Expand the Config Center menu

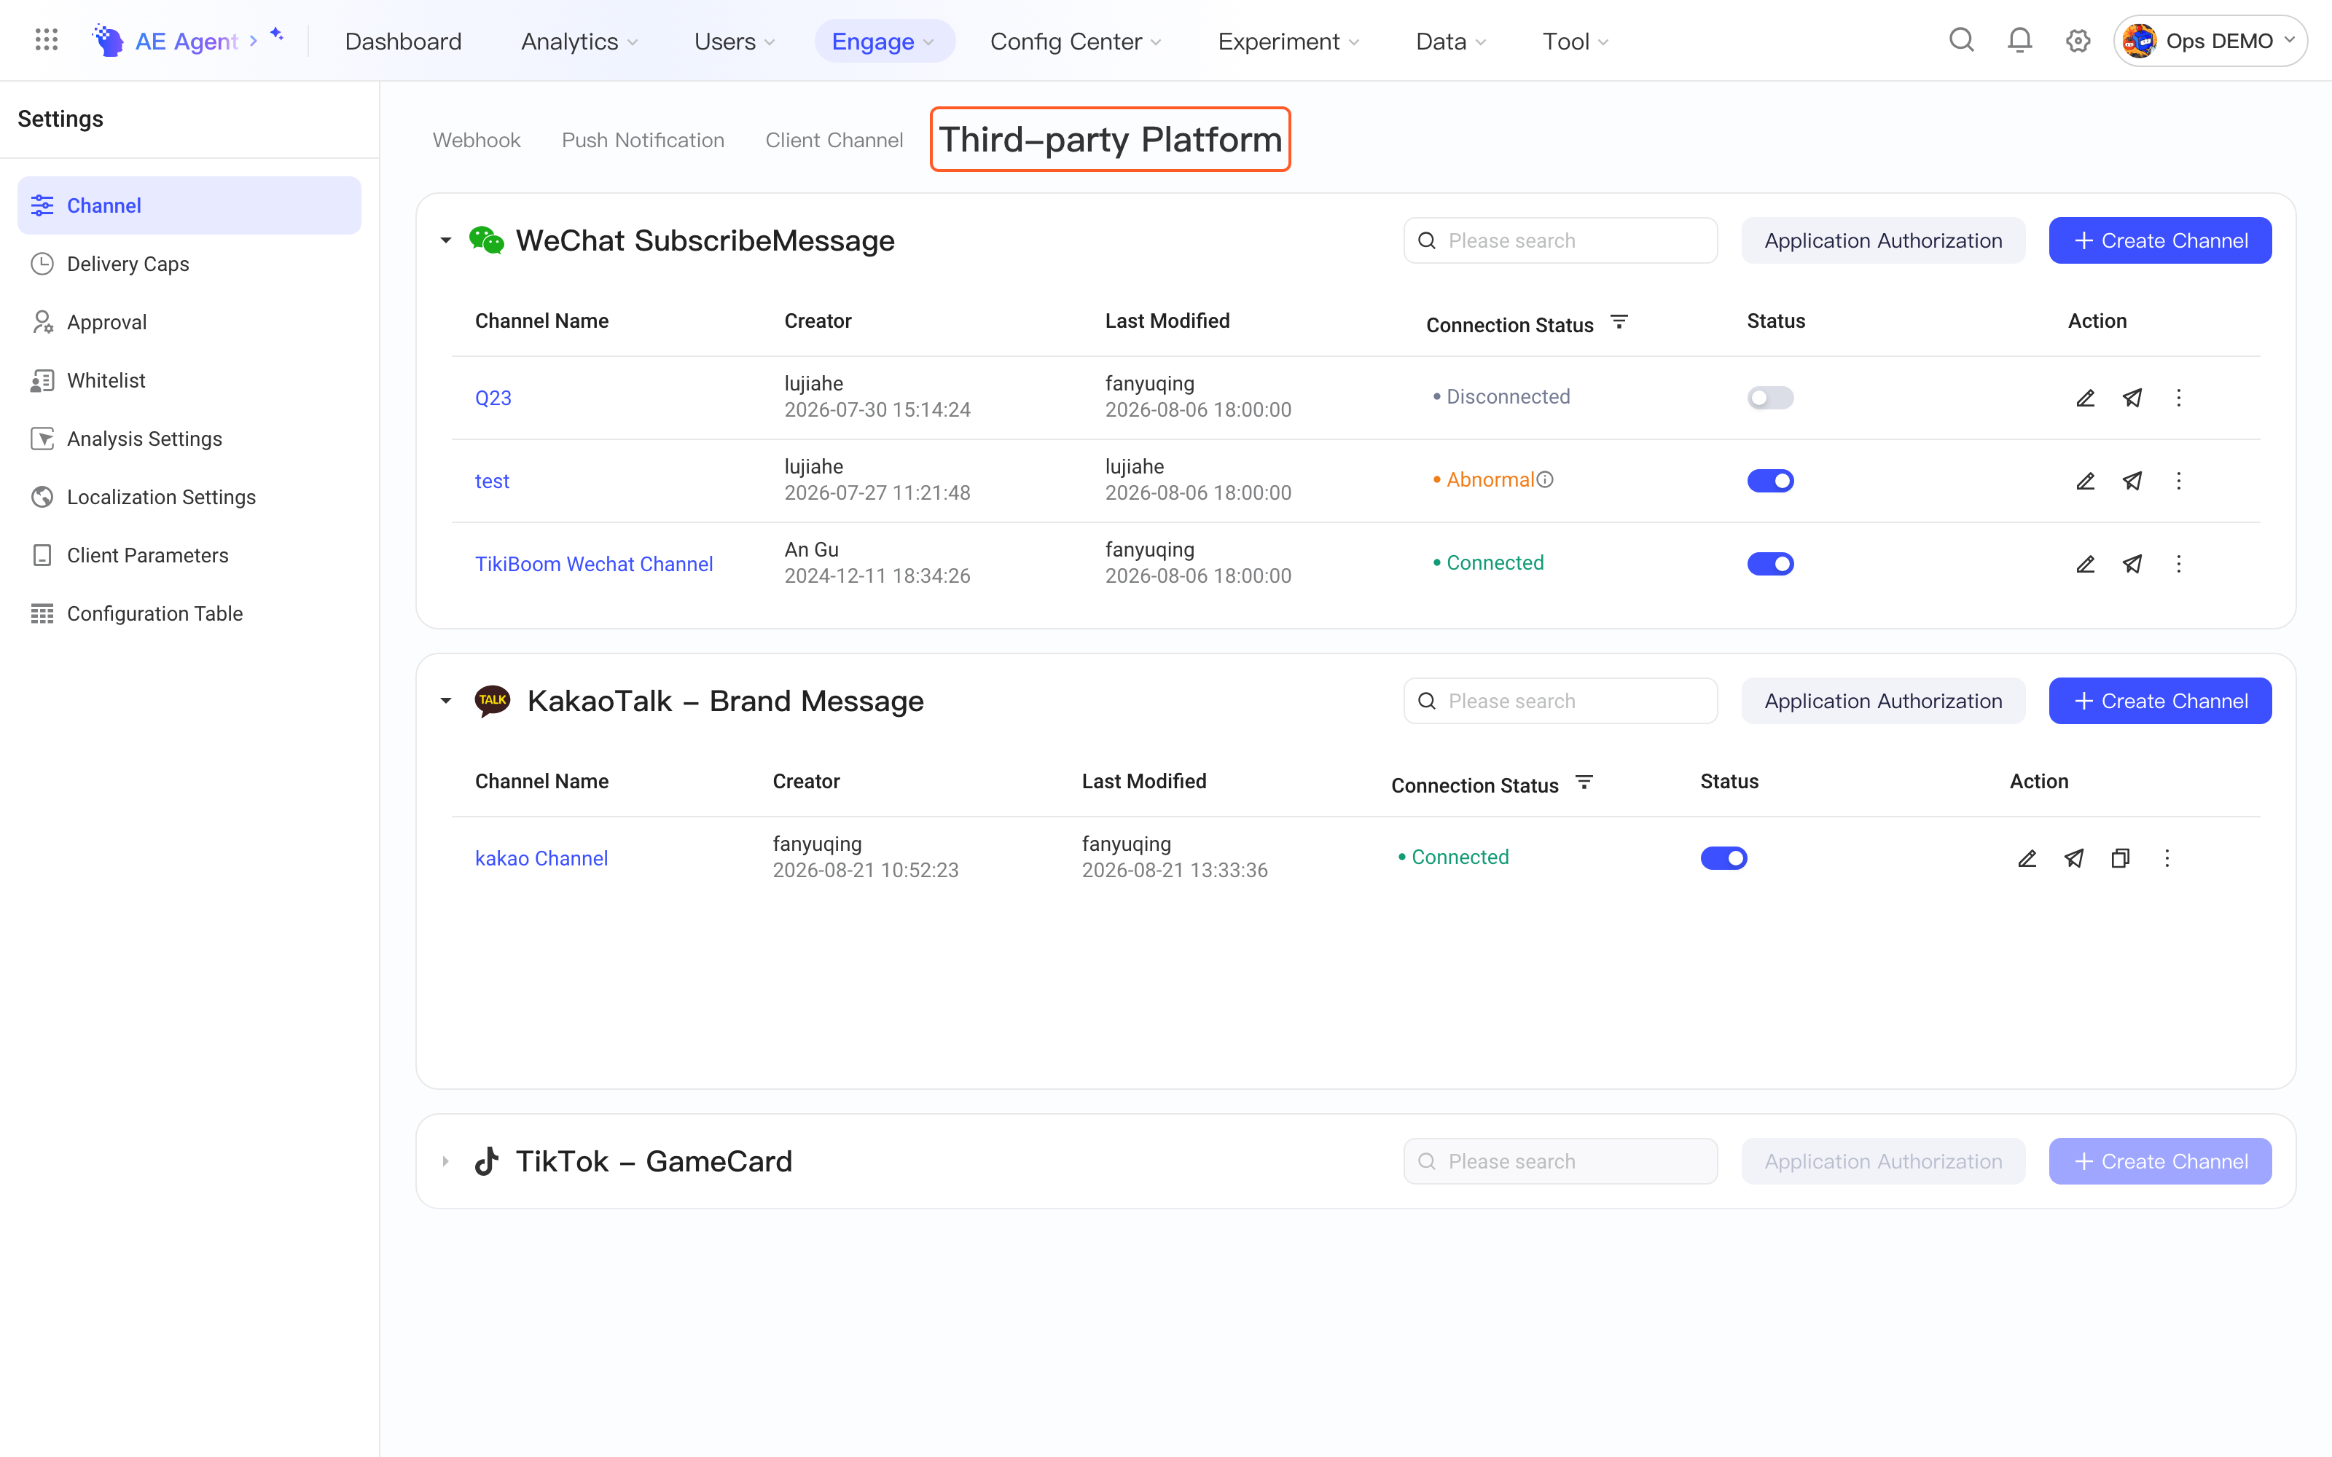click(x=1076, y=42)
